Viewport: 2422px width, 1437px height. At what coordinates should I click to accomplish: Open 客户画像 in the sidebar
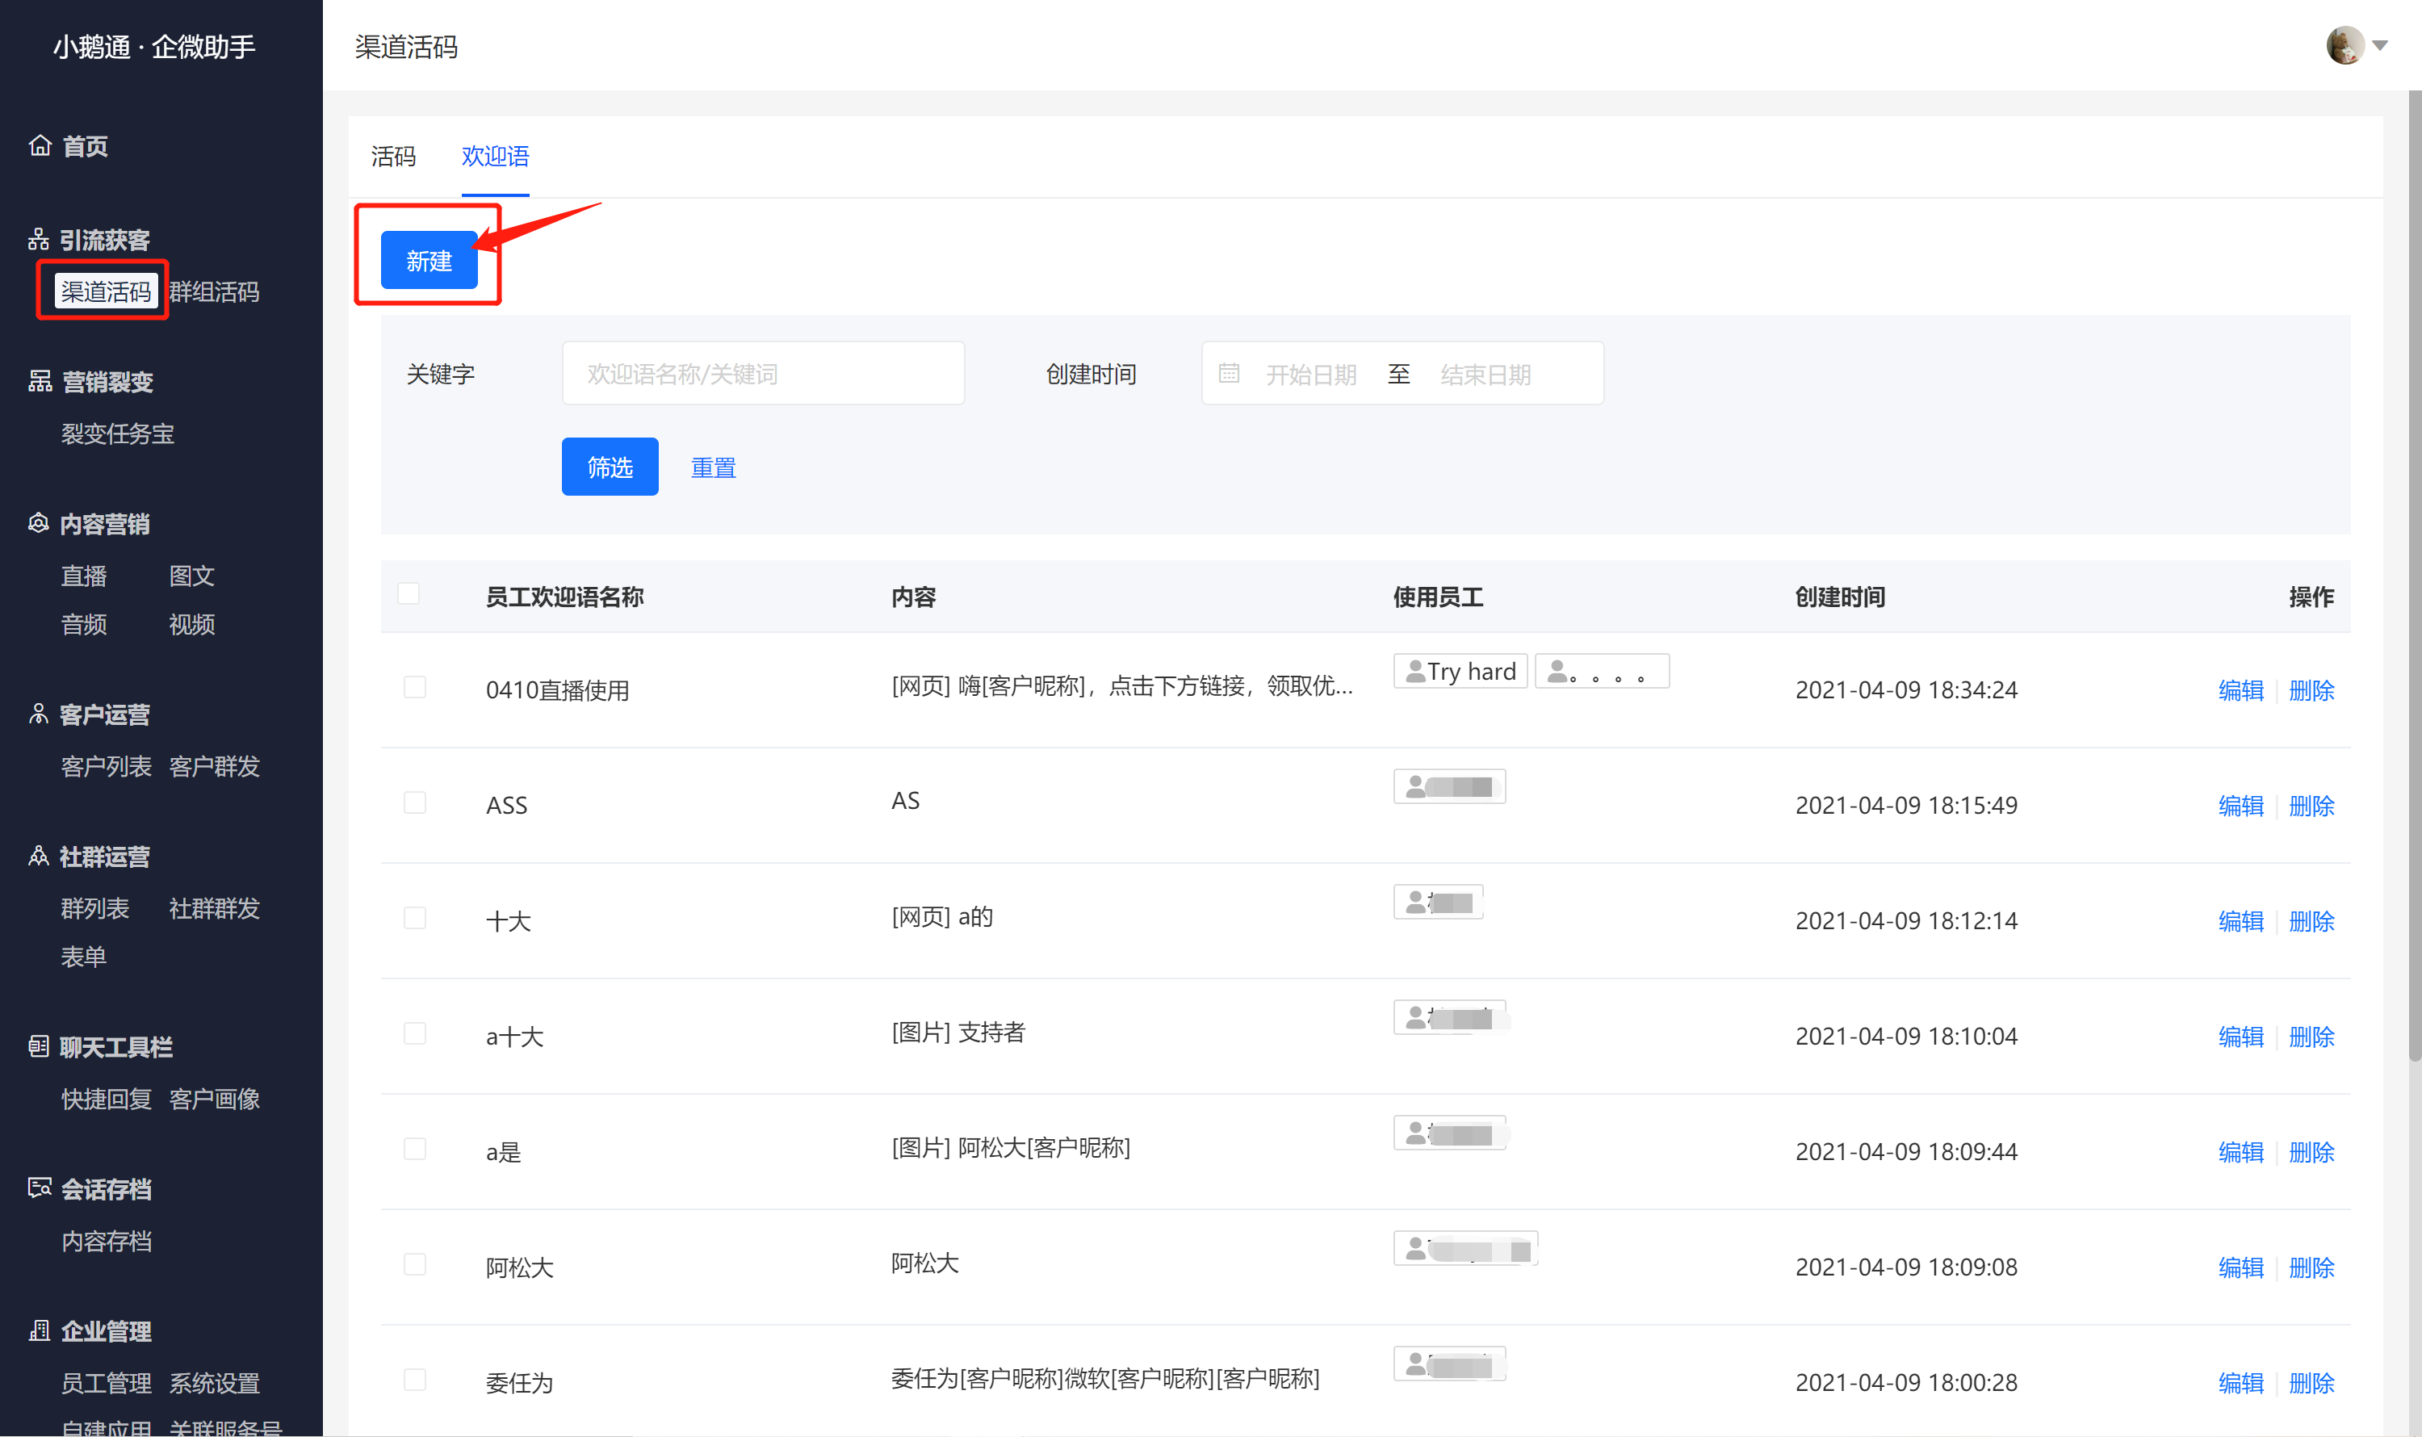point(214,1099)
